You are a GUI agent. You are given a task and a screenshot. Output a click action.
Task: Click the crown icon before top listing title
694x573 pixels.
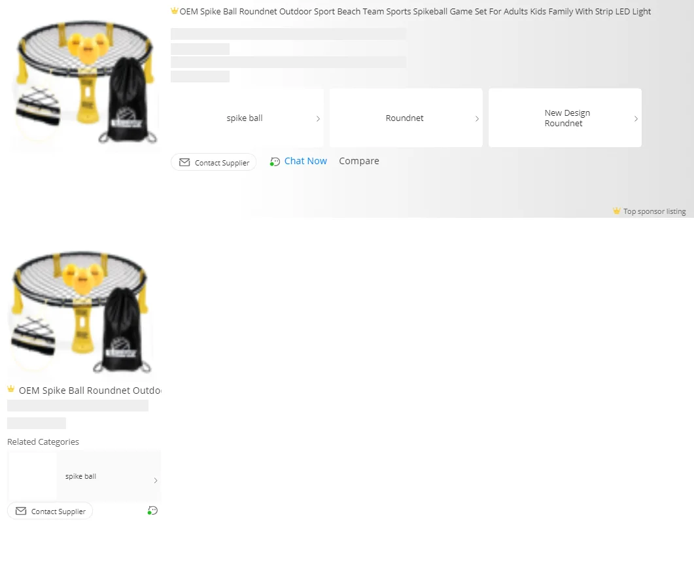pos(175,10)
